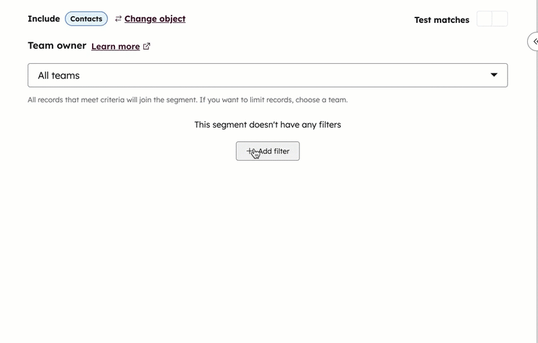Click the Team owner heading
This screenshot has height=343, width=538.
click(56, 46)
